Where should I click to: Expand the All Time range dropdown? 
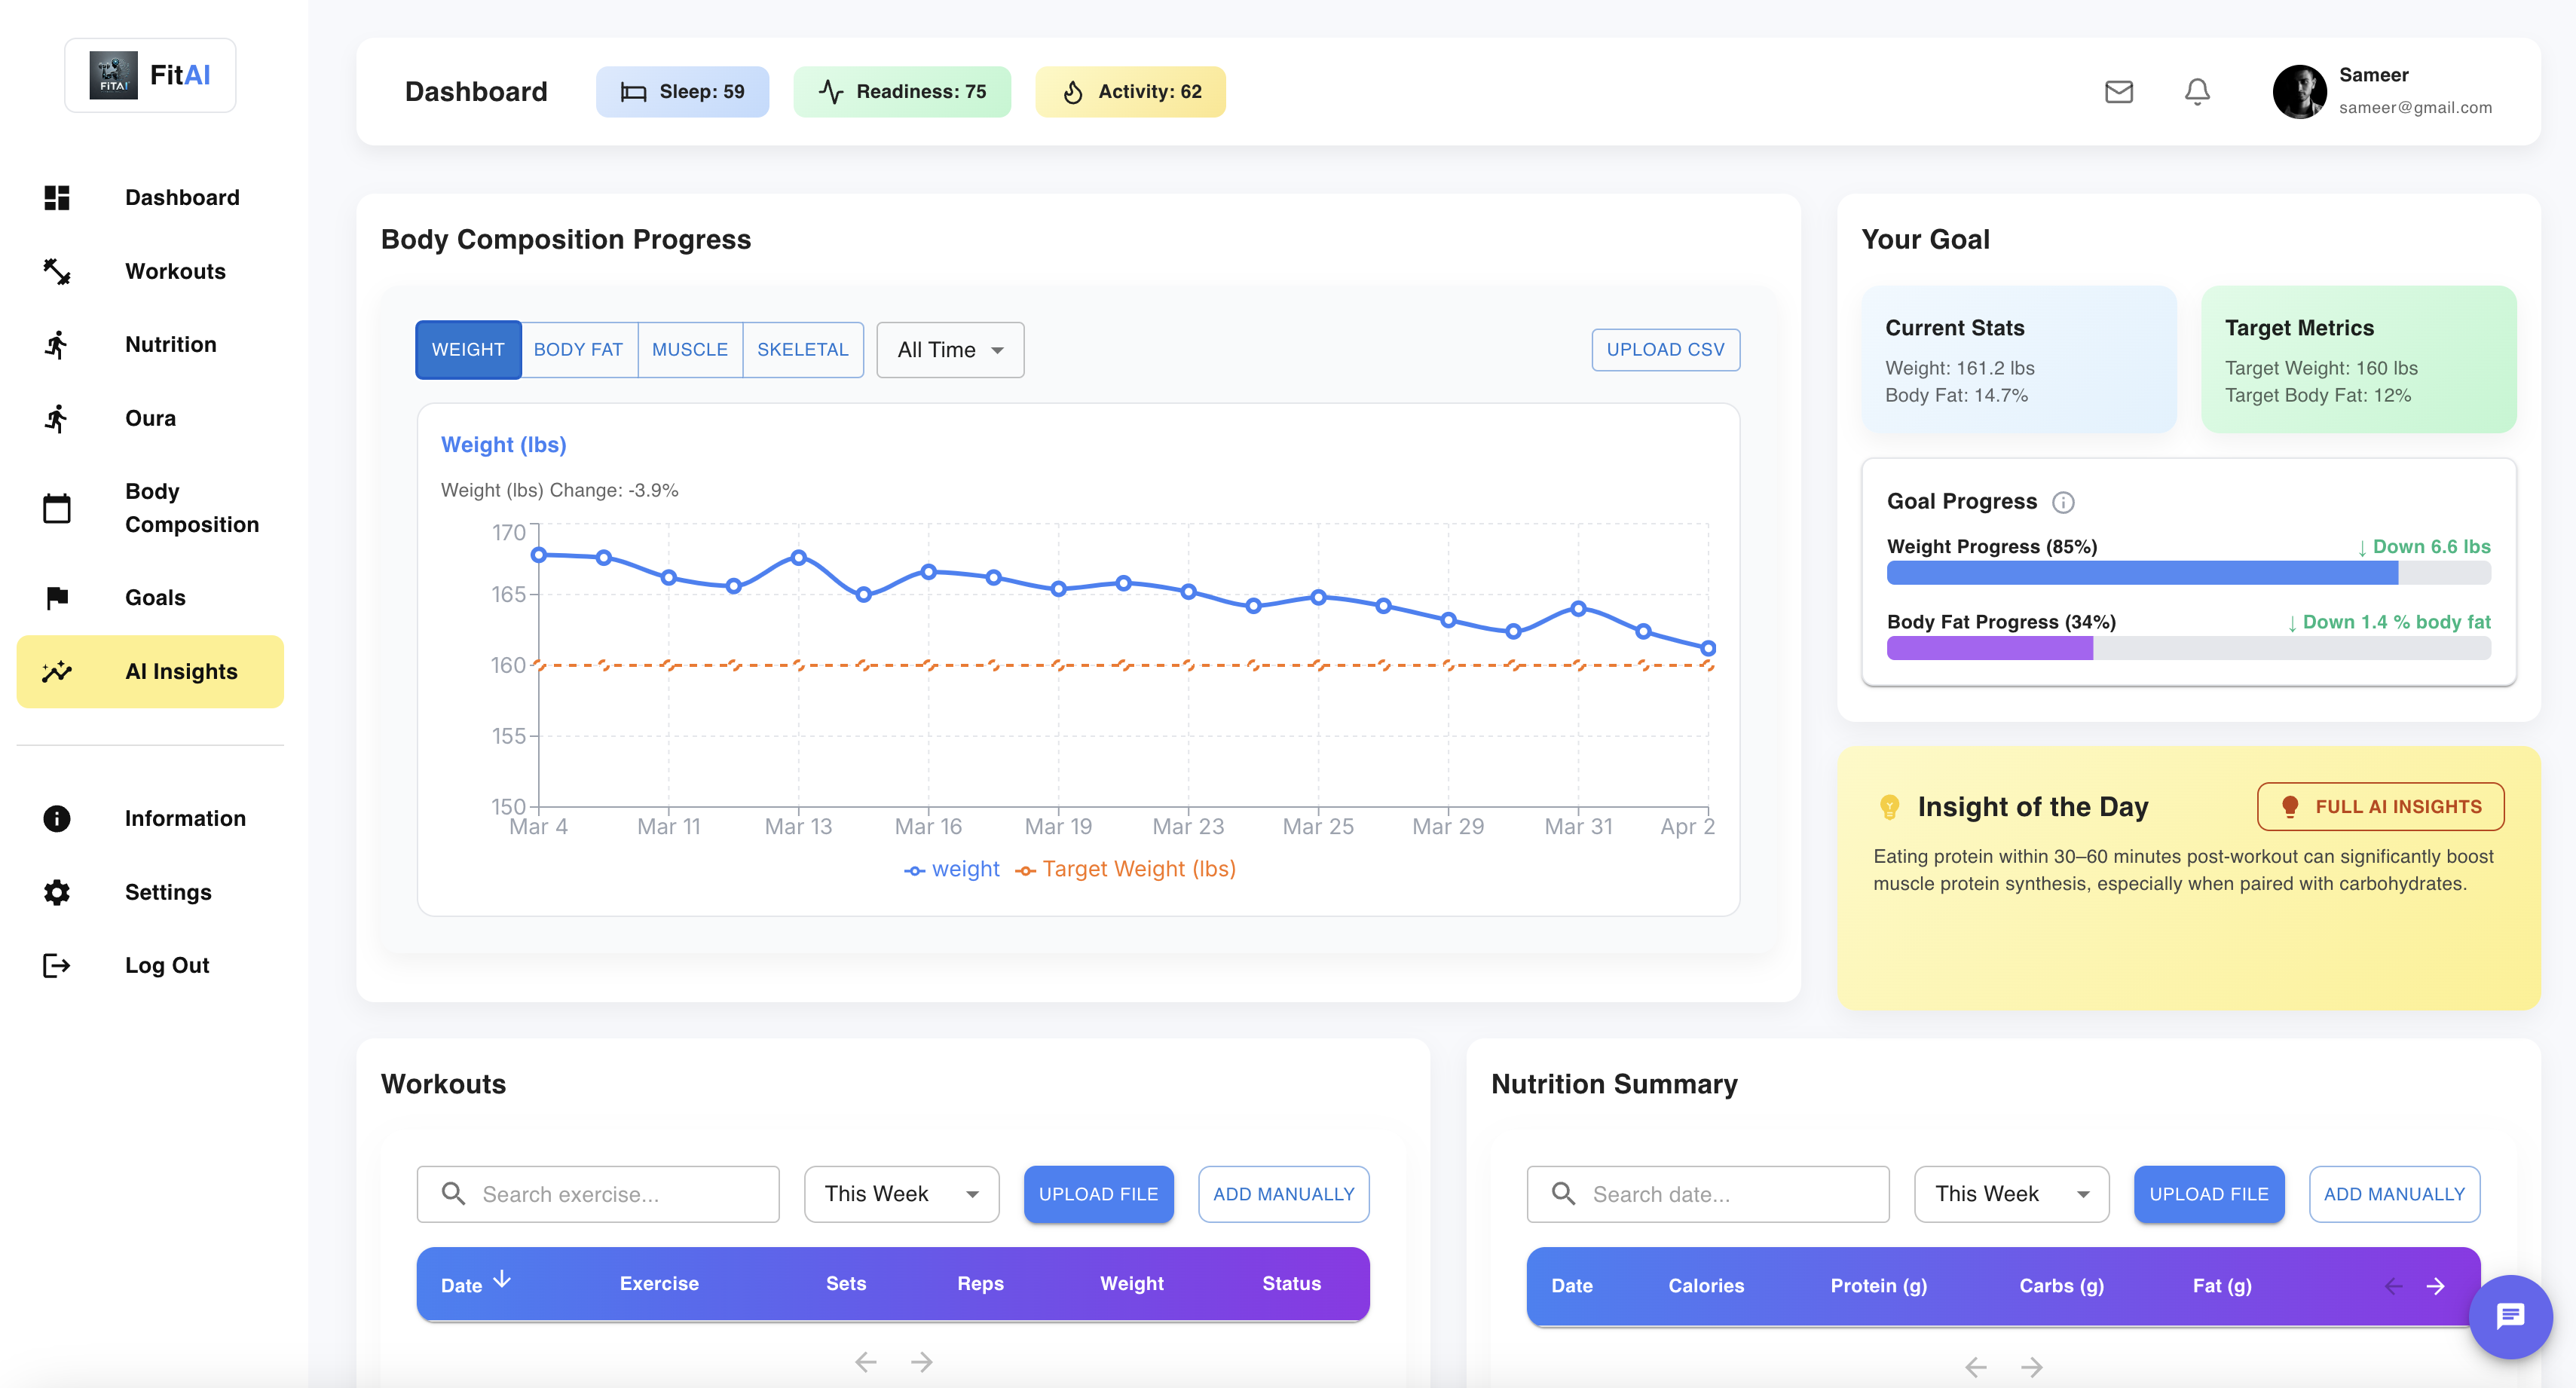coord(950,350)
